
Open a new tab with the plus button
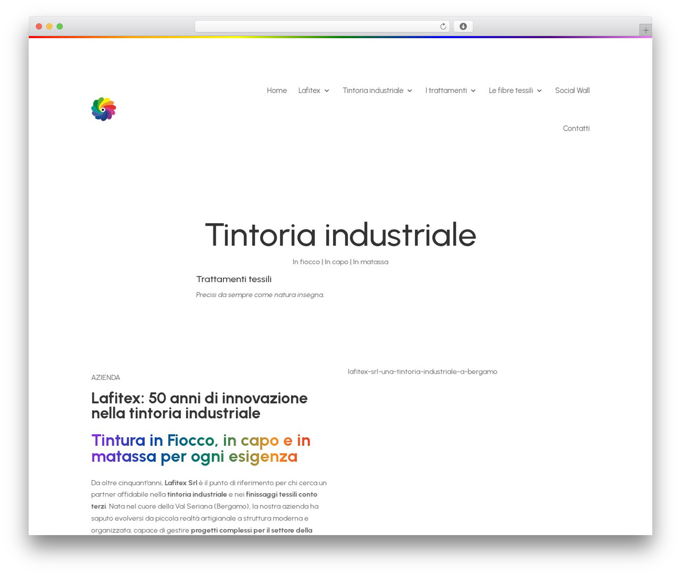pos(645,30)
